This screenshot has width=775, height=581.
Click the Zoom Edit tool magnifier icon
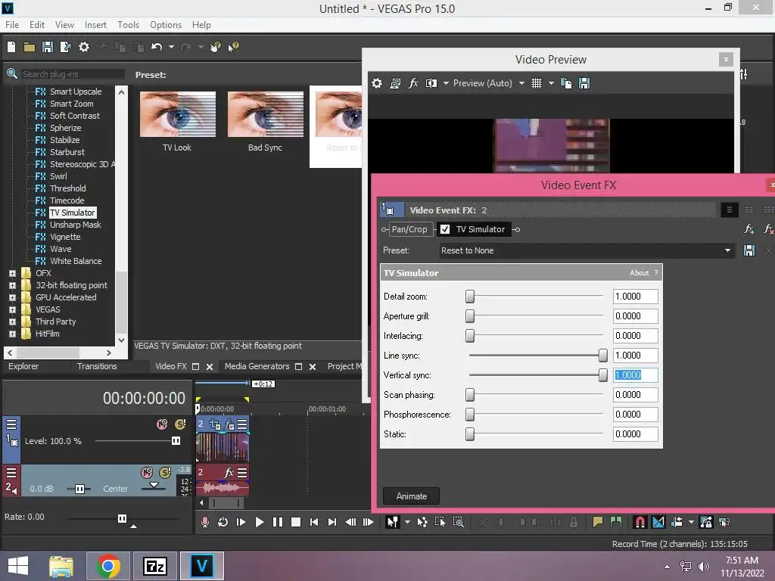coord(458,522)
